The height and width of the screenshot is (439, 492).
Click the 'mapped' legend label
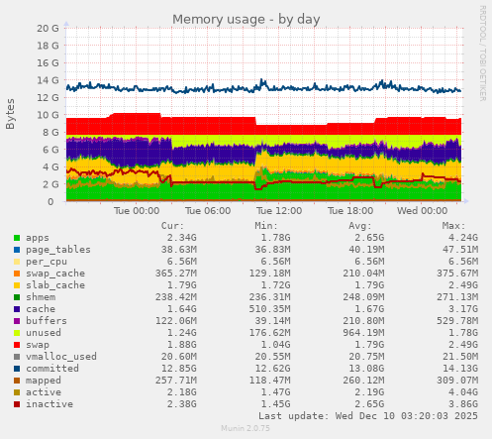(44, 381)
